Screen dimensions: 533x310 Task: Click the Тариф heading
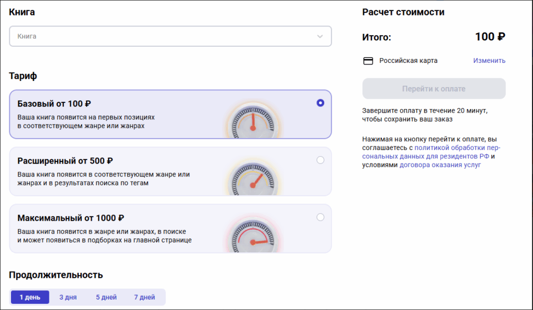23,76
